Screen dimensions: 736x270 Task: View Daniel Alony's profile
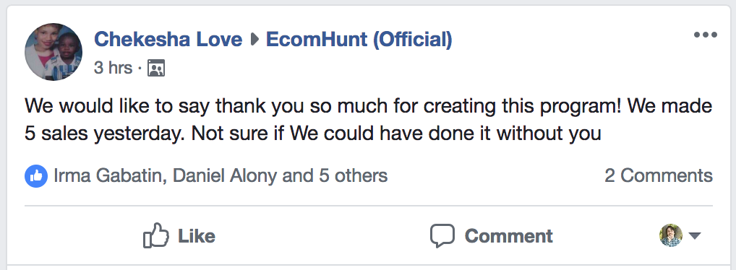coord(225,175)
